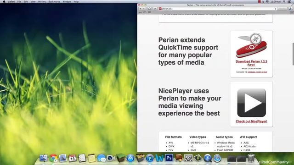This screenshot has width=294, height=165.
Task: Click the AVI support heading
Action: click(249, 137)
